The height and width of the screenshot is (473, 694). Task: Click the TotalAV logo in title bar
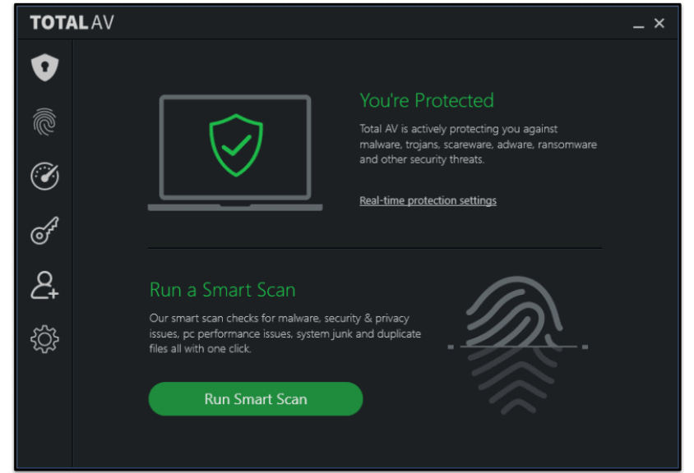click(72, 23)
